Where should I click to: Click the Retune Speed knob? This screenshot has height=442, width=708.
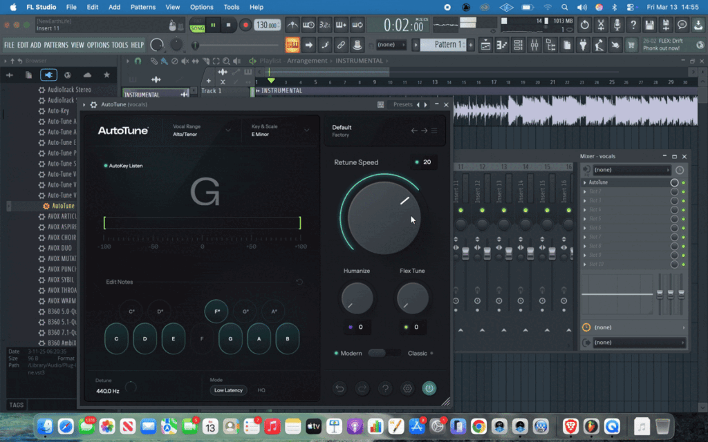point(384,218)
